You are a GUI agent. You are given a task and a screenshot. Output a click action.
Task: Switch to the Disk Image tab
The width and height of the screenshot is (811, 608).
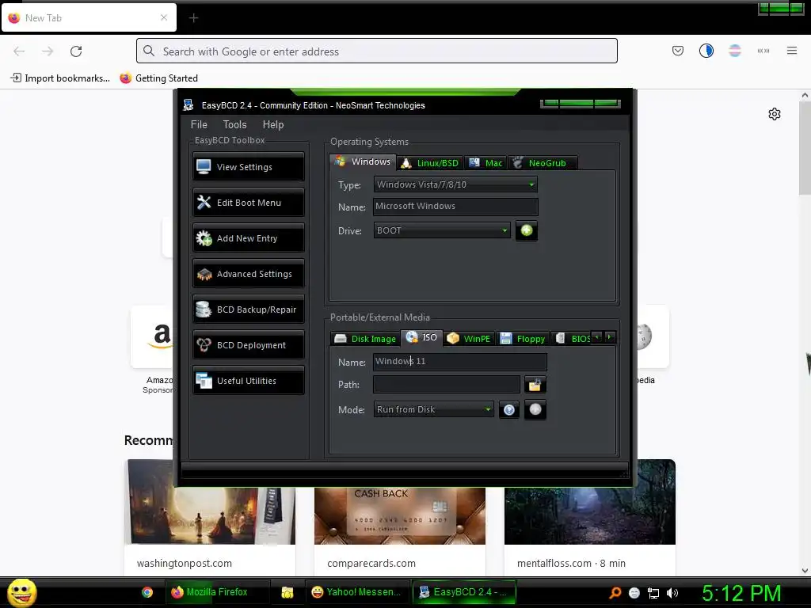tap(365, 339)
